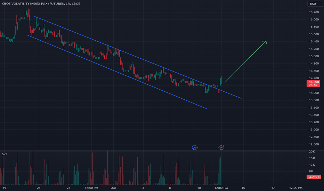The width and height of the screenshot is (324, 191).
Task: Click the 13.000 price axis label
Action: point(314,130)
